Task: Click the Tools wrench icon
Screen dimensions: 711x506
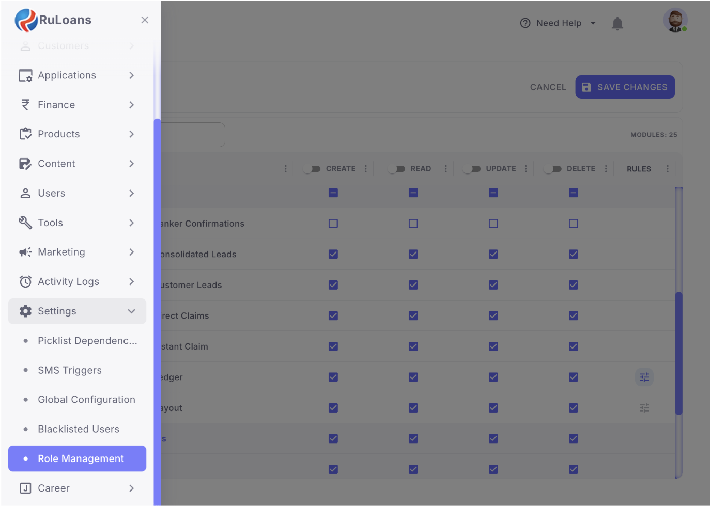Action: tap(25, 223)
